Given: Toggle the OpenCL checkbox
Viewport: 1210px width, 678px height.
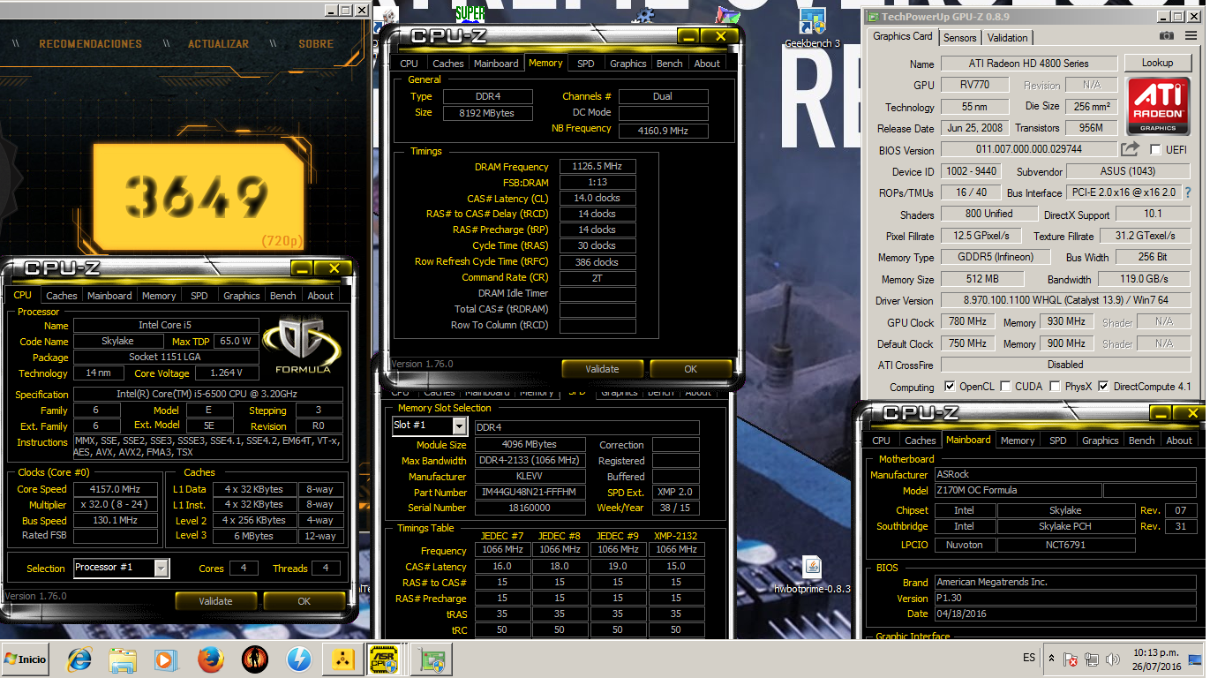Looking at the screenshot, I should 950,387.
